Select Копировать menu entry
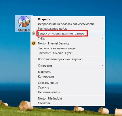This screenshot has height=116, width=122. pos(46,77)
